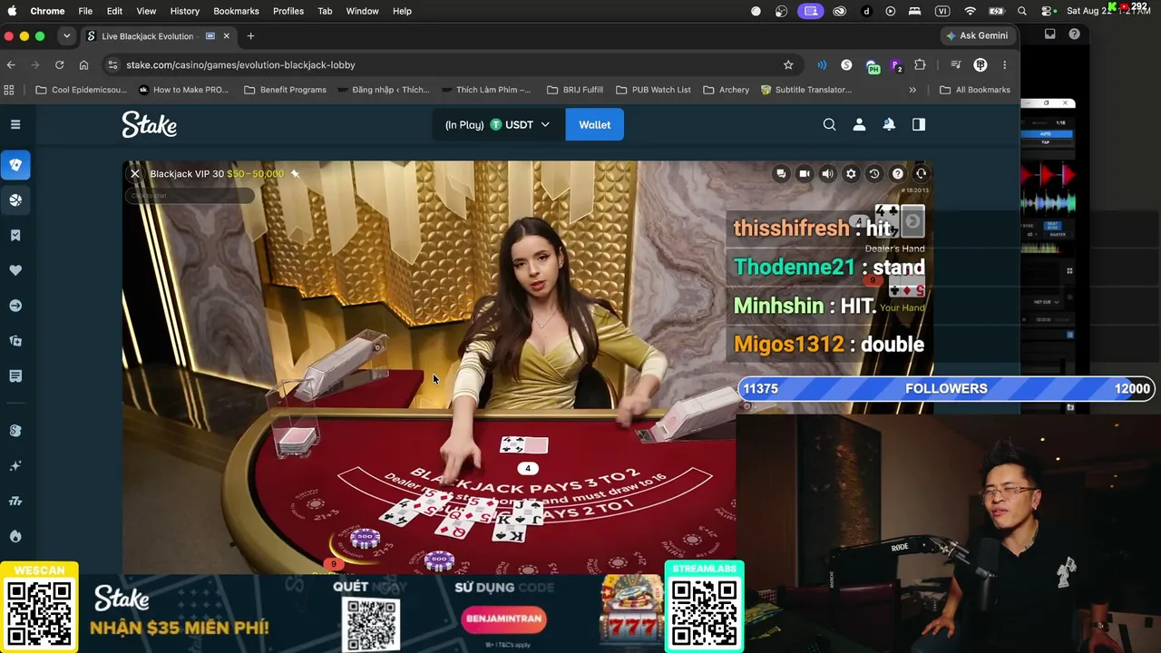Open blackjack game settings gear
1161x653 pixels.
[851, 173]
